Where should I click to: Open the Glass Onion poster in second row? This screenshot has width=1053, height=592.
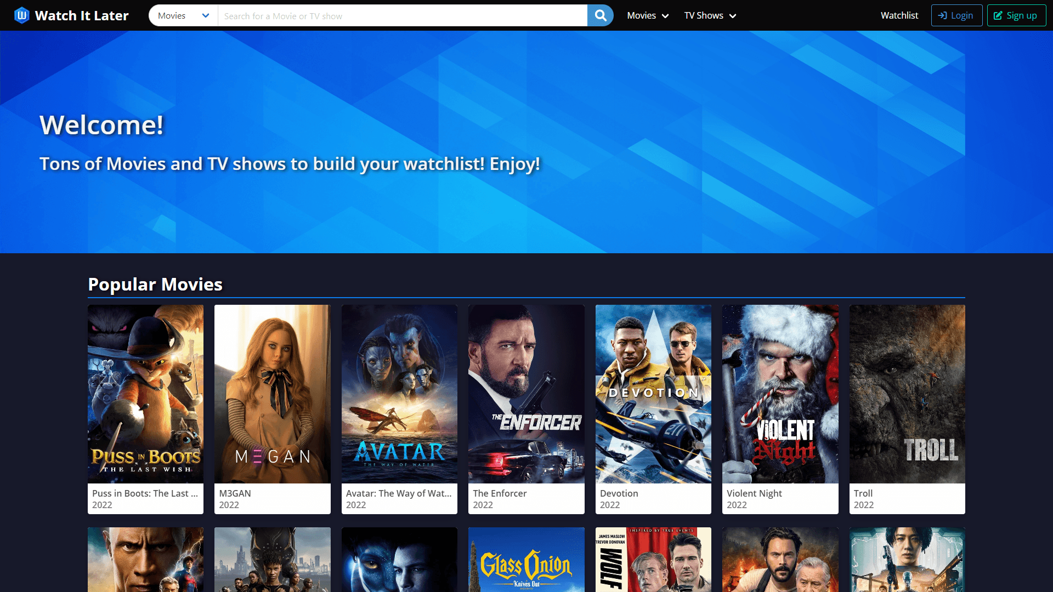[526, 559]
